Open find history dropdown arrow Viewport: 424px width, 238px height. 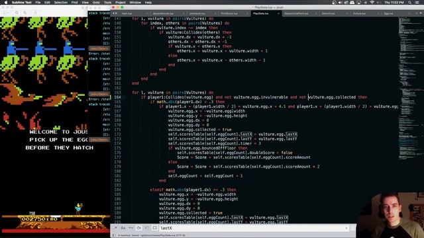[x=346, y=228]
